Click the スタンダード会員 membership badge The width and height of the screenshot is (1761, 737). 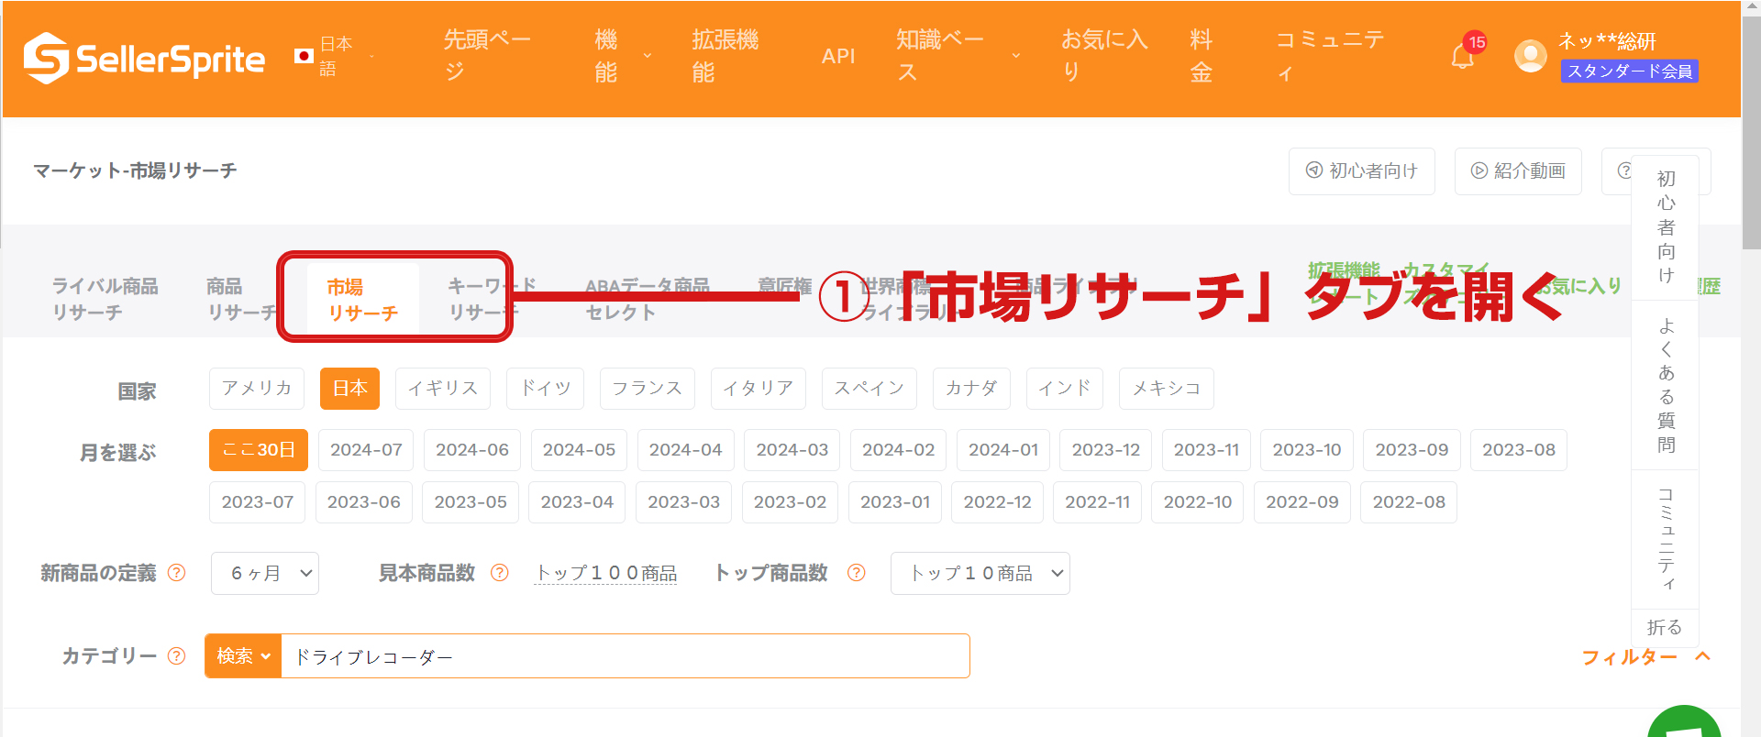coord(1630,71)
